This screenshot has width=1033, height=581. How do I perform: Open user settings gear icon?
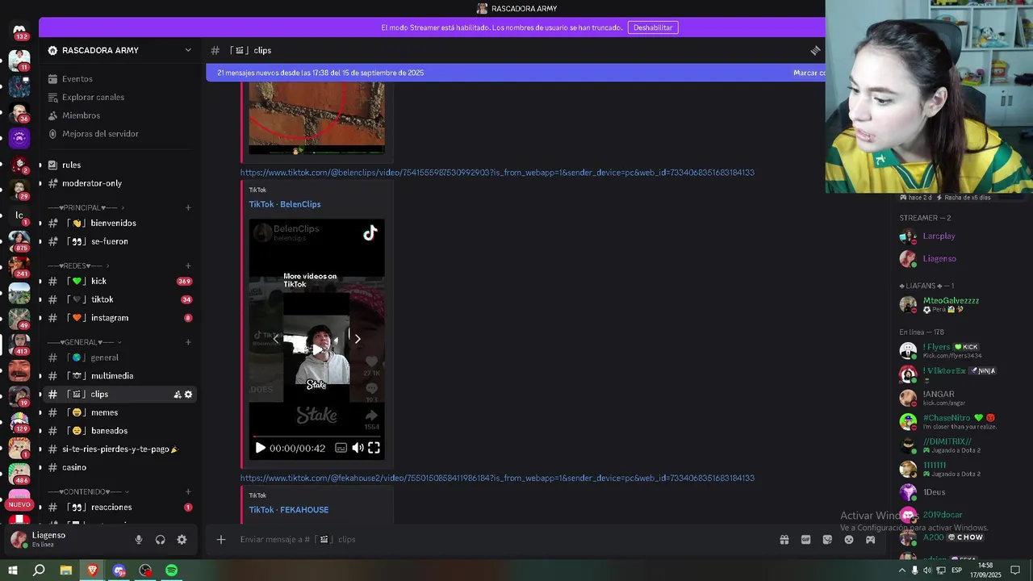(182, 540)
